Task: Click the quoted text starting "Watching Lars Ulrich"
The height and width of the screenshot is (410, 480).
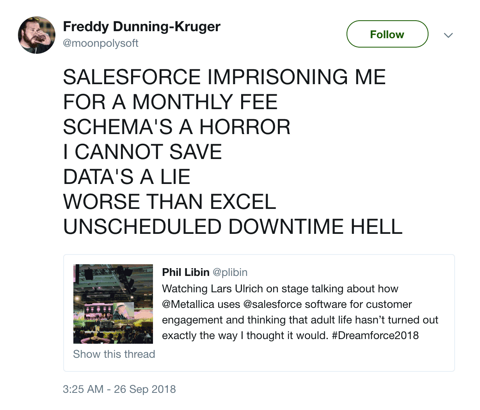Action: click(x=280, y=289)
